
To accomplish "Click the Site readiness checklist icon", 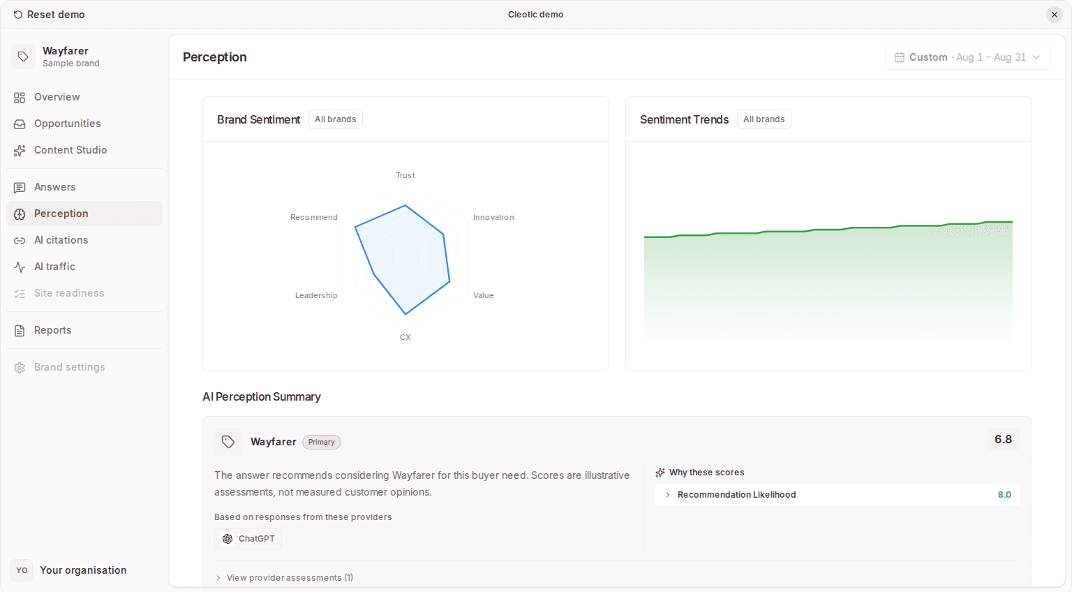I will [20, 294].
